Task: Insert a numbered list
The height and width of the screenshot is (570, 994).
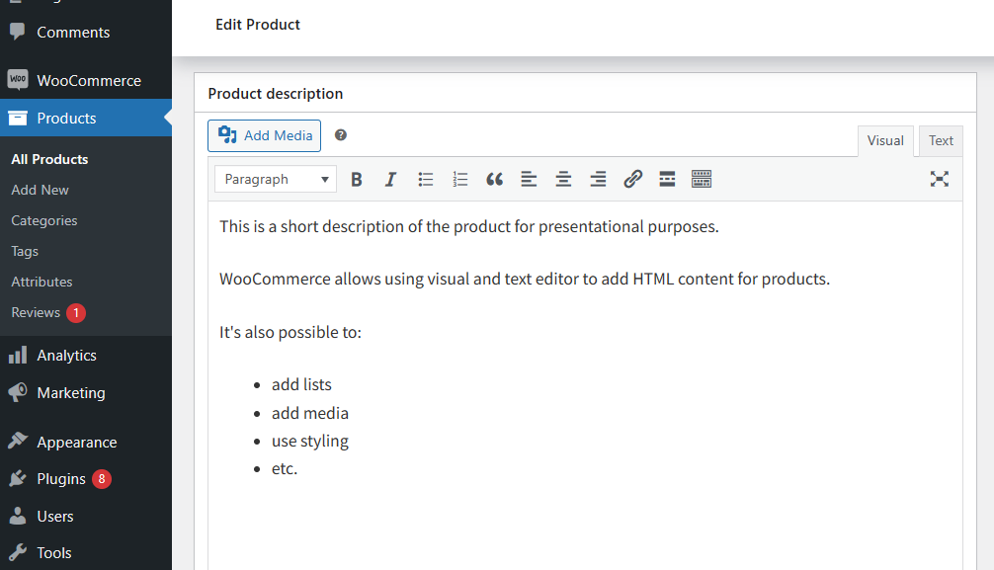Action: (x=459, y=180)
